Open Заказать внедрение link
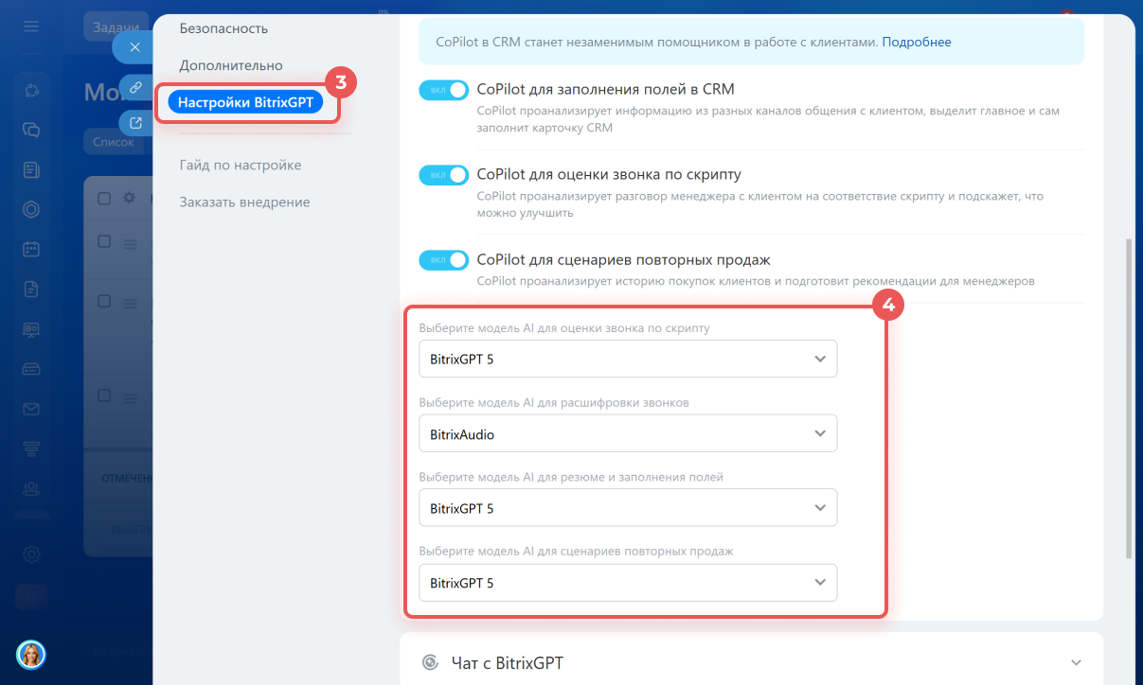1143x685 pixels. coord(244,202)
